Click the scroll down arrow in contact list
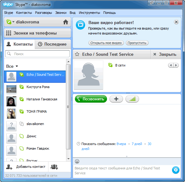This screenshot has width=185, height=182. (68, 159)
